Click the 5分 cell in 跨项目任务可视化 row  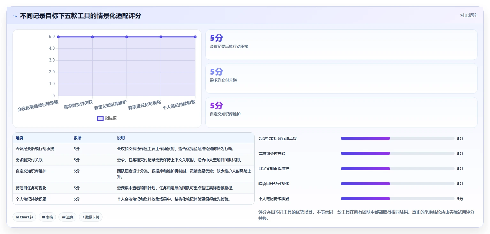click(x=77, y=188)
